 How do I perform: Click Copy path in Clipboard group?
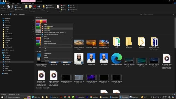(18, 8)
